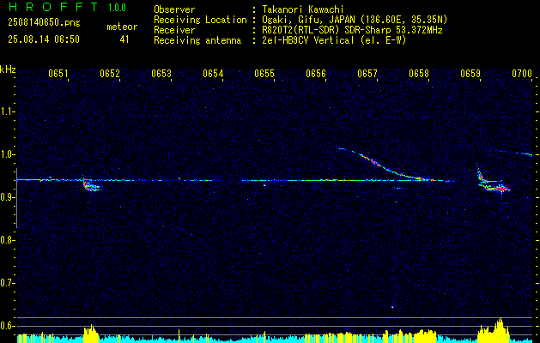
Task: Click the 1.0 kHz axis label
Action: pos(7,154)
